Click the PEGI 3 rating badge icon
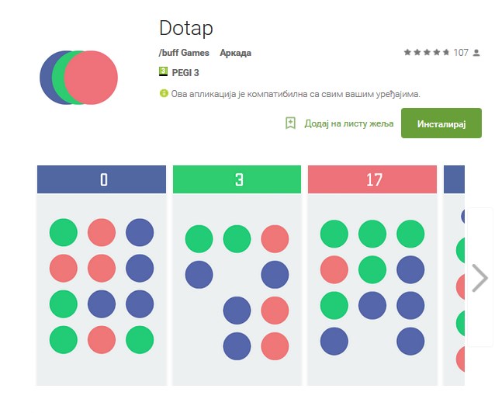This screenshot has height=413, width=495. coord(163,72)
